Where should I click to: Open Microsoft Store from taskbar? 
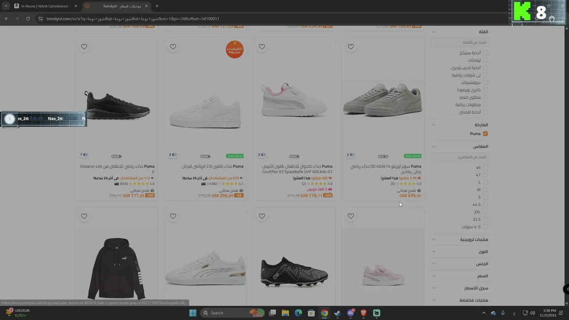(312, 313)
